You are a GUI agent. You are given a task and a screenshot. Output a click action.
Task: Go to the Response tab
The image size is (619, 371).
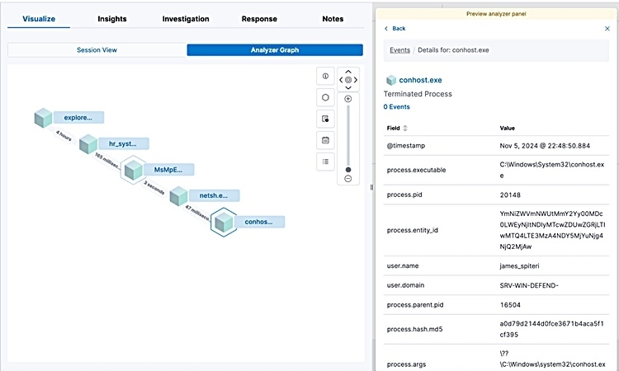pyautogui.click(x=259, y=19)
